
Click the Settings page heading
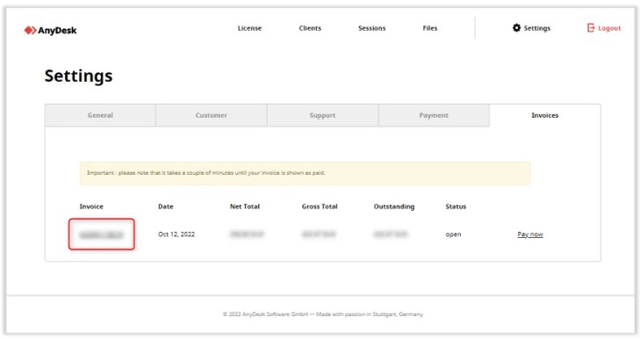pos(78,76)
